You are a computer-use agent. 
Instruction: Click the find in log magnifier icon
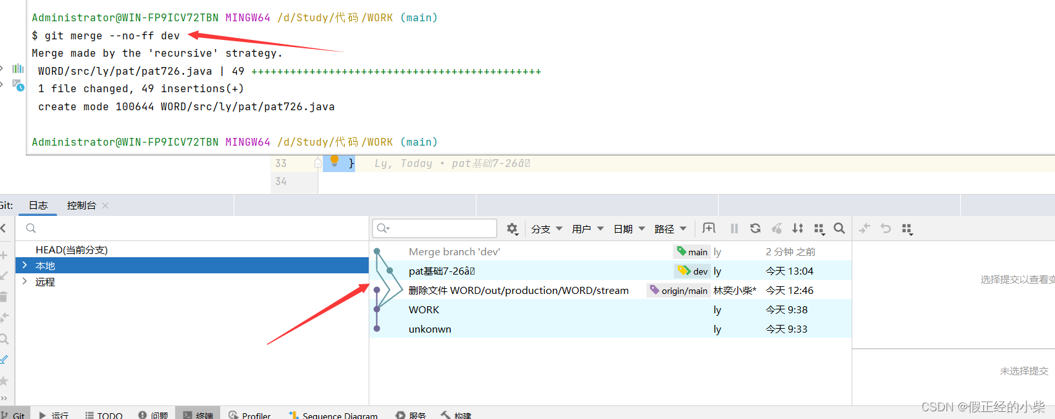point(839,228)
